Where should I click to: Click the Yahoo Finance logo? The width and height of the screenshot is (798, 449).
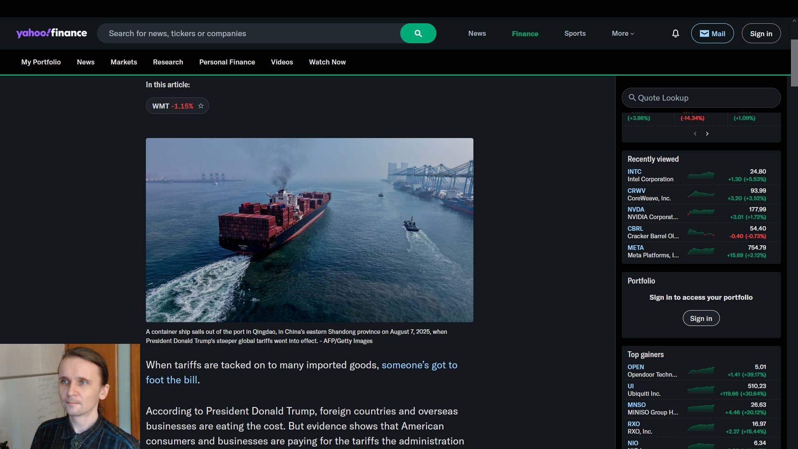tap(52, 33)
